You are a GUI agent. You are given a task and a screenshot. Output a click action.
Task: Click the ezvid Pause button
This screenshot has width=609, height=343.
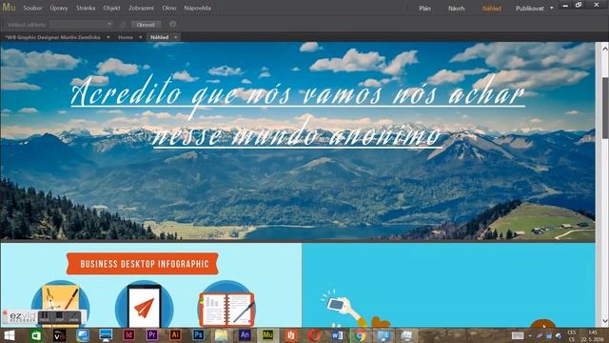coord(45,317)
